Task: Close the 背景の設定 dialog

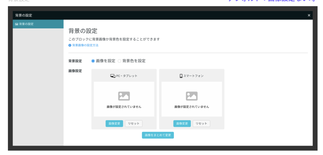Action: click(x=309, y=15)
